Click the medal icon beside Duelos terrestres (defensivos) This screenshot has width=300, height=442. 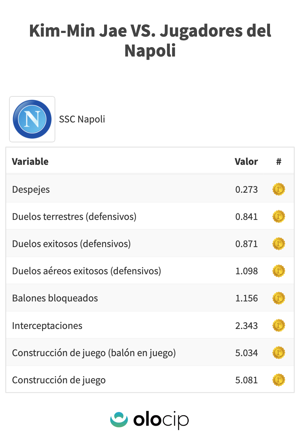click(x=279, y=217)
